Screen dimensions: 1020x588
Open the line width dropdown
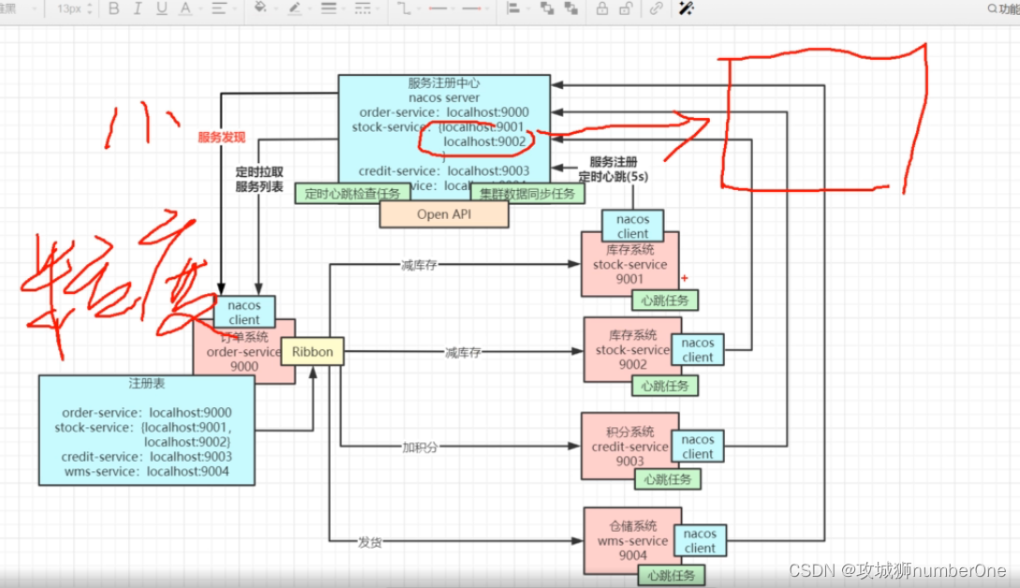(333, 8)
